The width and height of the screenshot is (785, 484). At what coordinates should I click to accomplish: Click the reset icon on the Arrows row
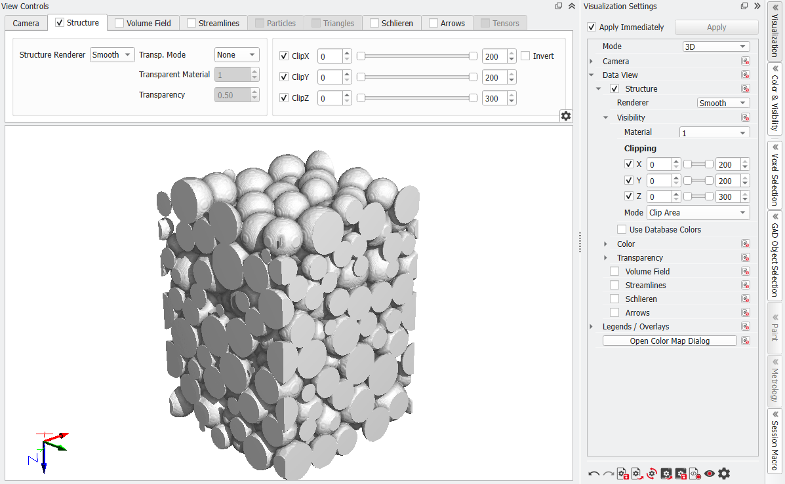(x=746, y=312)
